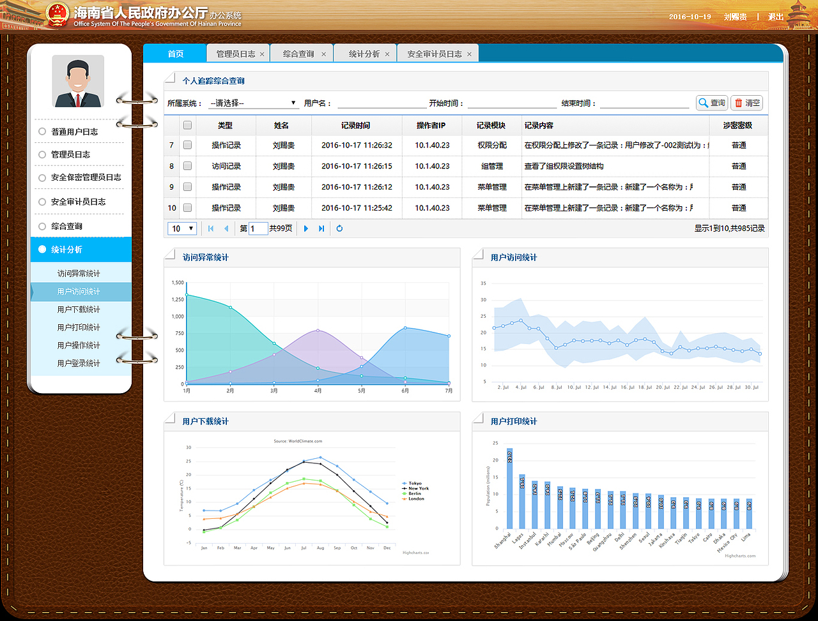Go to last page pagination icon
Image resolution: width=818 pixels, height=621 pixels.
(x=321, y=228)
